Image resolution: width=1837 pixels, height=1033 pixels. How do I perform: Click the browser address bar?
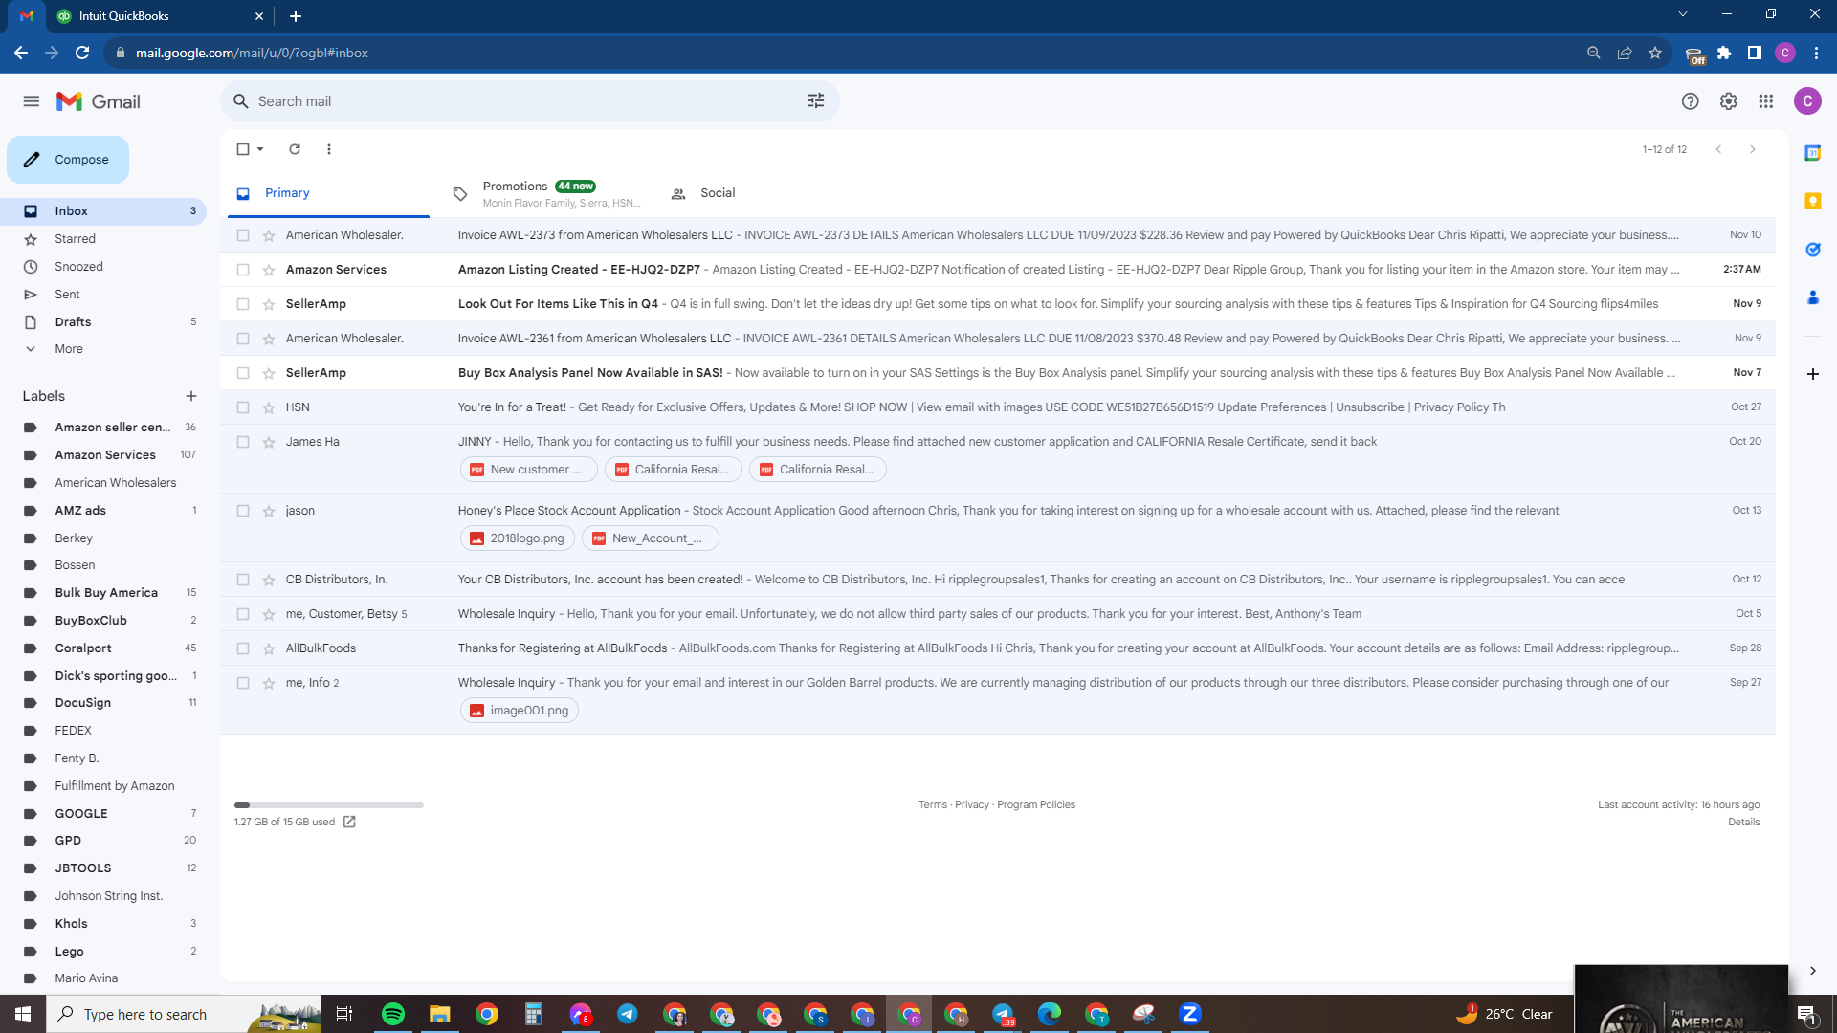coord(842,53)
